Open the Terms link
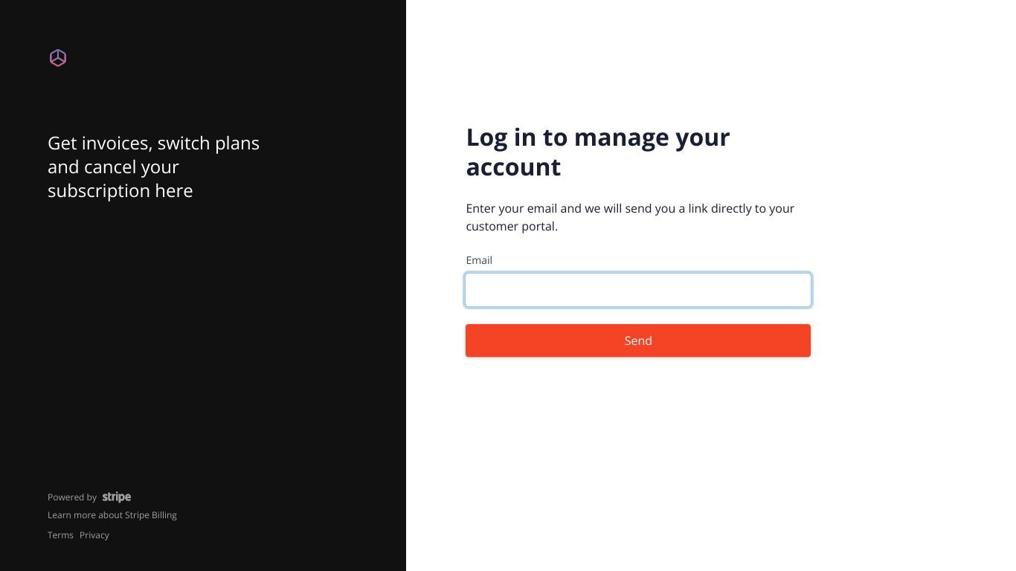Screen dimensions: 1016x571 point(60,535)
